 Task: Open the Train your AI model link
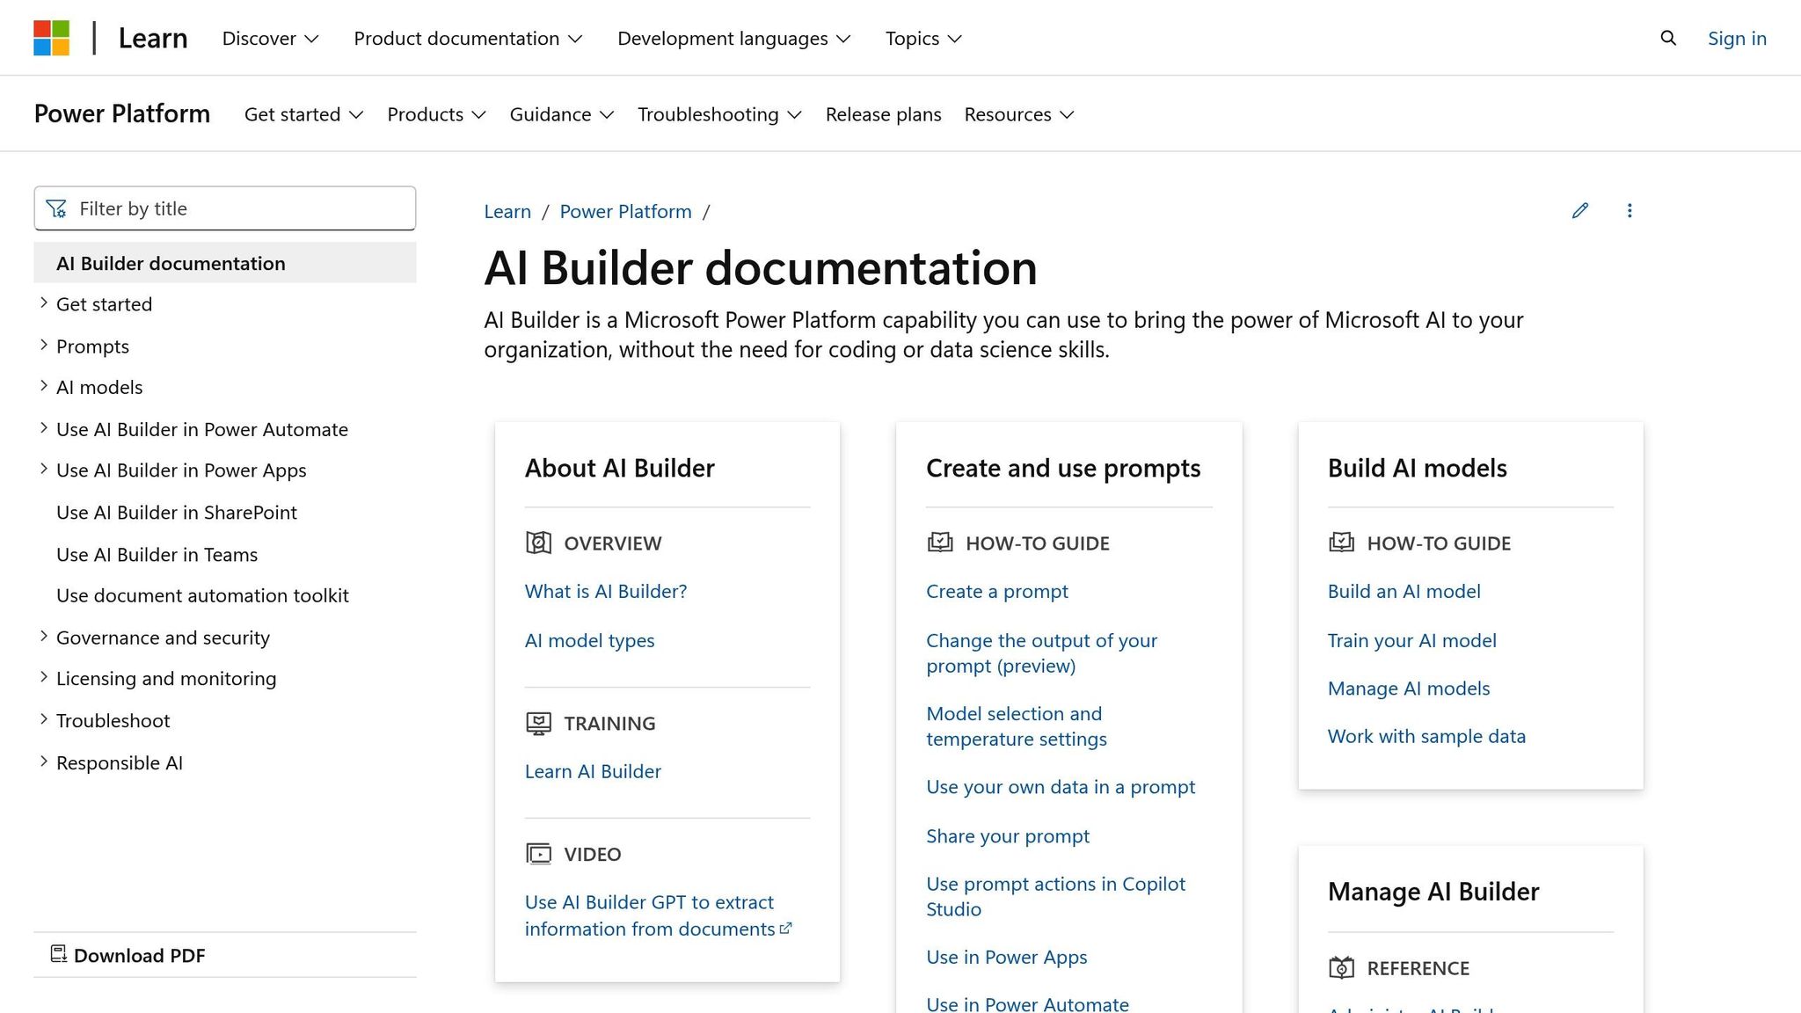pos(1411,640)
